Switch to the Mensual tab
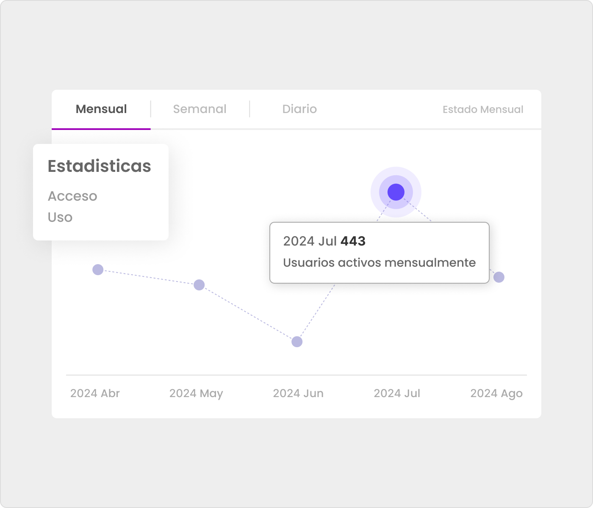This screenshot has height=508, width=593. click(x=101, y=109)
